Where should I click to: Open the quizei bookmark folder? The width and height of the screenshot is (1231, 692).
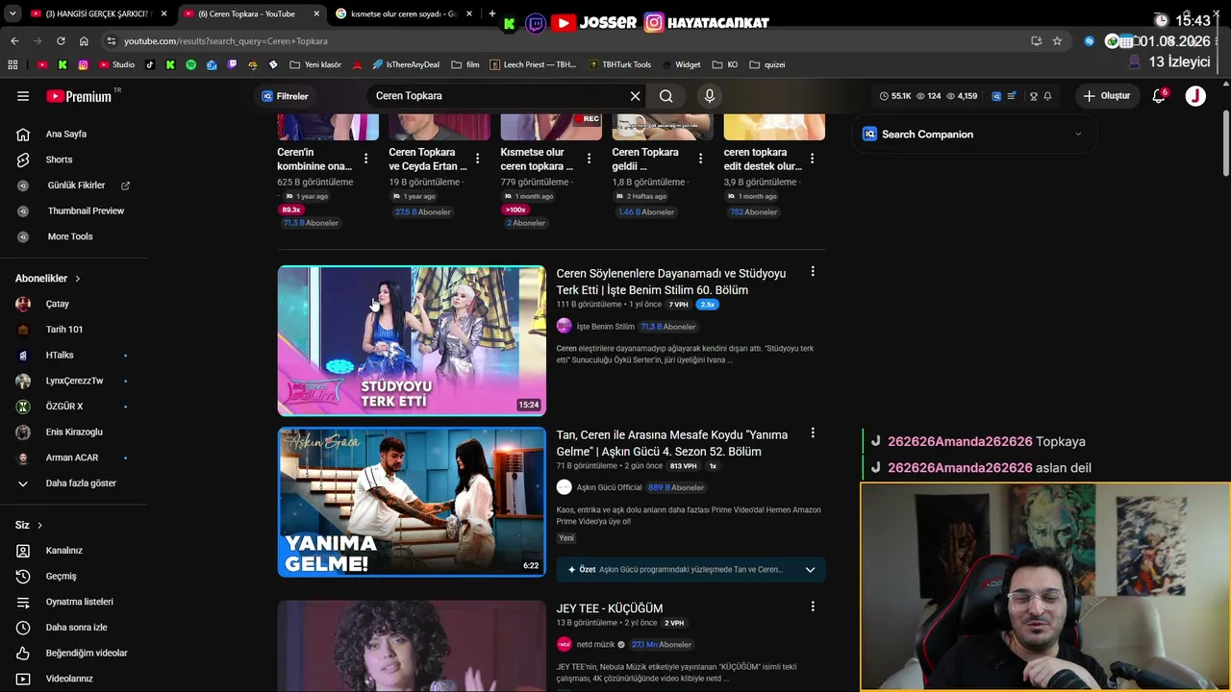(767, 64)
